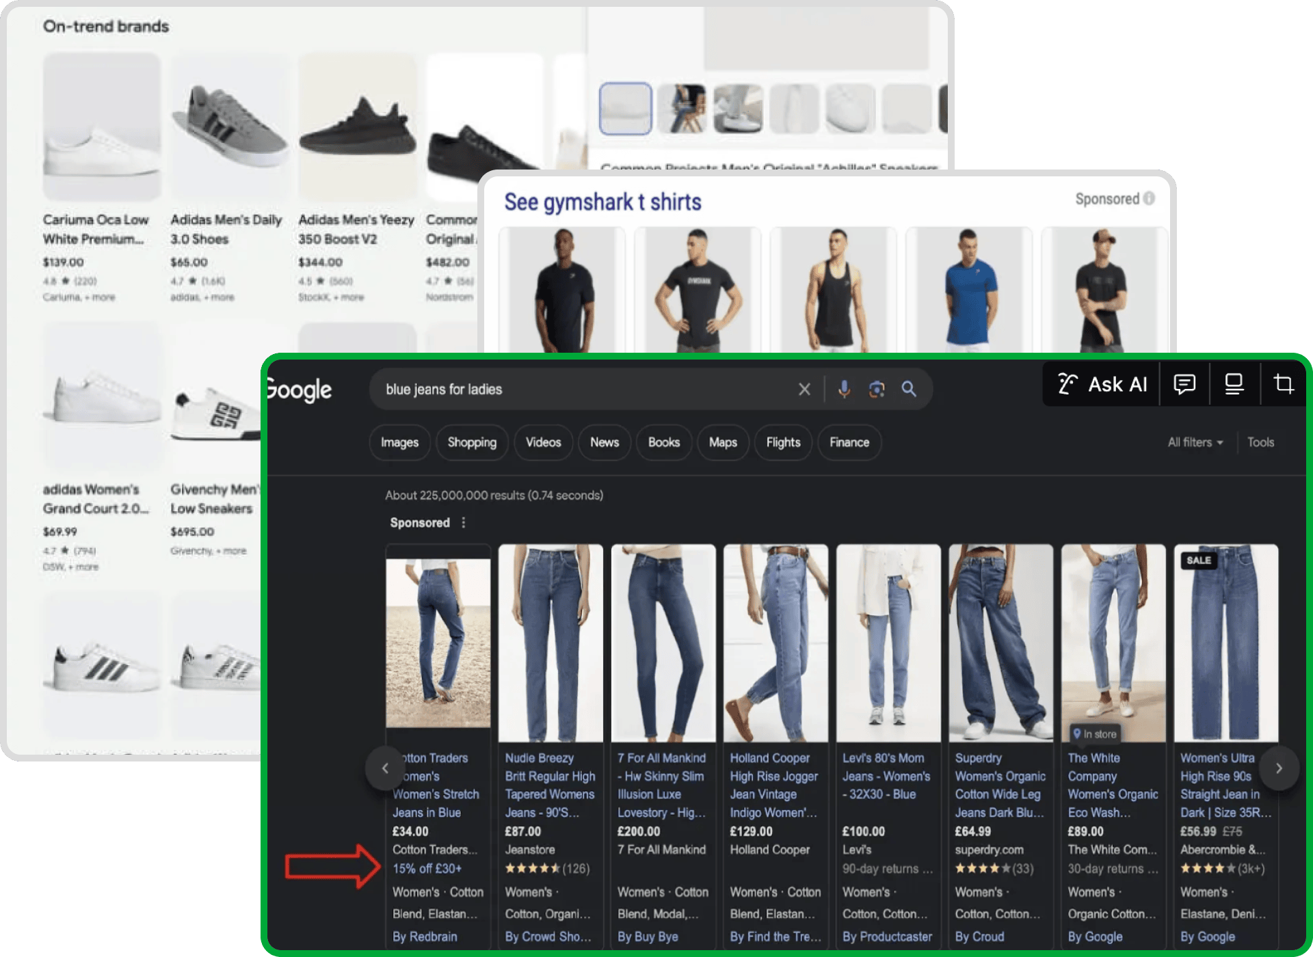The width and height of the screenshot is (1313, 957).
Task: Click the Google logo
Action: (x=299, y=390)
